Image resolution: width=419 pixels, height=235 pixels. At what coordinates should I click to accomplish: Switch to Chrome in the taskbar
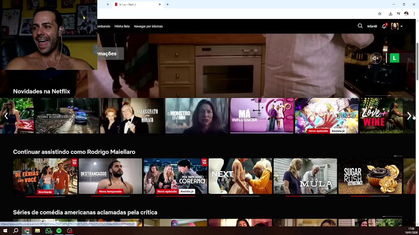click(27, 231)
